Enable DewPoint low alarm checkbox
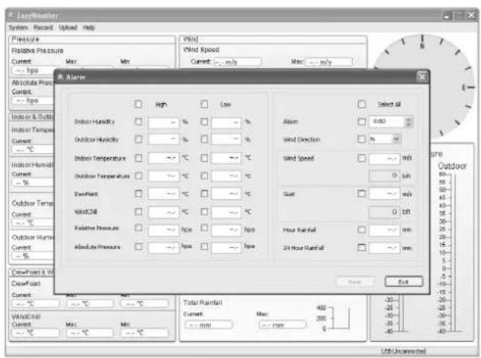Image resolution: width=481 pixels, height=358 pixels. tap(204, 194)
